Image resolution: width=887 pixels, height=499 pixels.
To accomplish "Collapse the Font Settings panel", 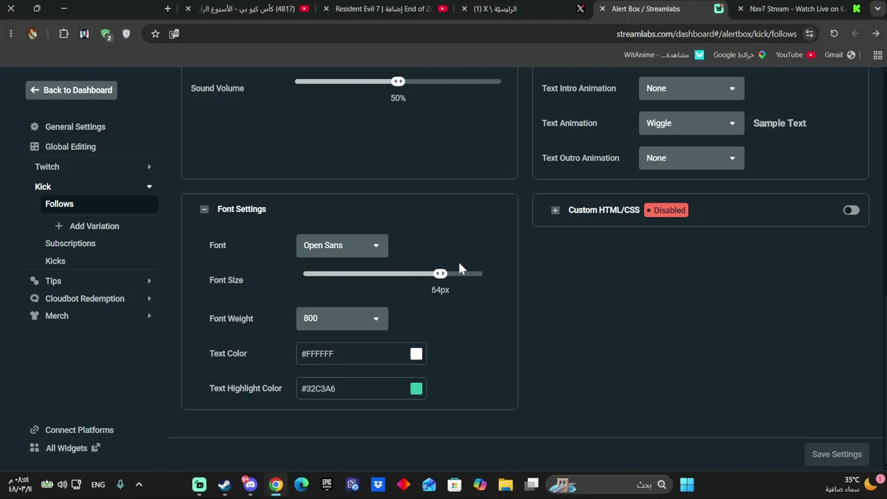I will tap(204, 209).
